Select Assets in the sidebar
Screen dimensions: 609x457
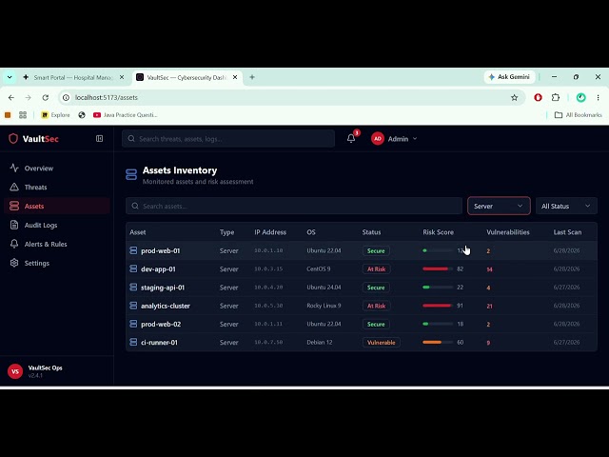[x=57, y=206]
